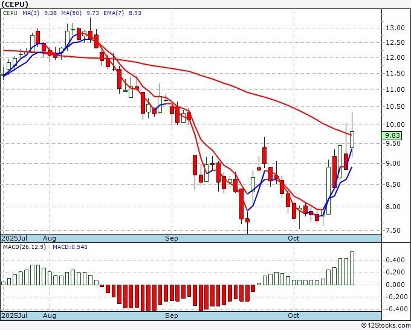Click the 9.50 price axis label

click(x=393, y=143)
